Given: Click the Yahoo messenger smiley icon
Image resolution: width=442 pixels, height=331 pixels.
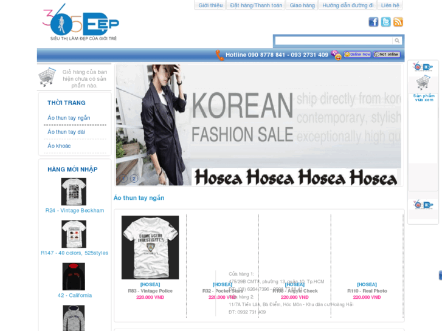Looking at the screenshot, I should click(336, 55).
